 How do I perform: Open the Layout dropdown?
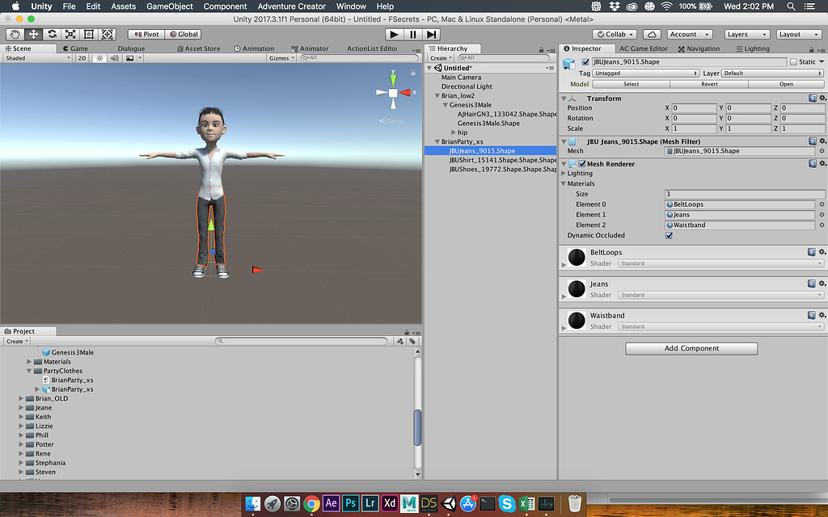pos(799,34)
